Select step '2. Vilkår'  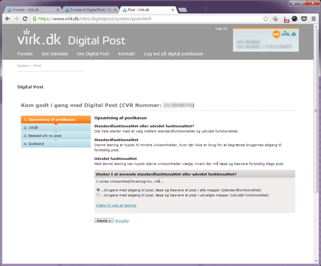[55, 128]
